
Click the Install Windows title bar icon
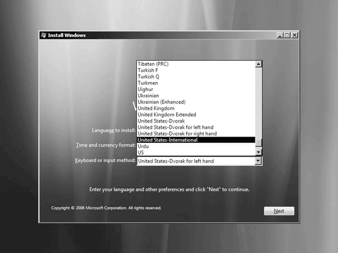[44, 35]
